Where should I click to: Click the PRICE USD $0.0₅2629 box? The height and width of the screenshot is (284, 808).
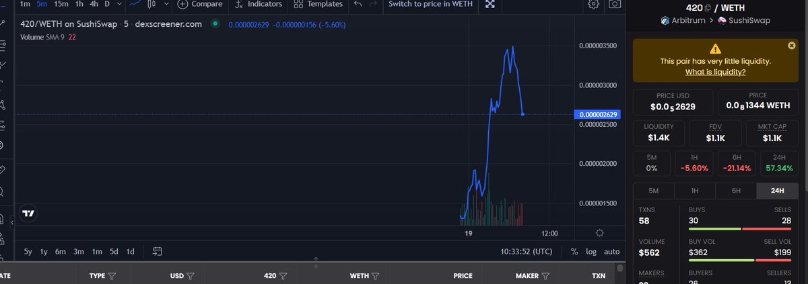tap(674, 101)
